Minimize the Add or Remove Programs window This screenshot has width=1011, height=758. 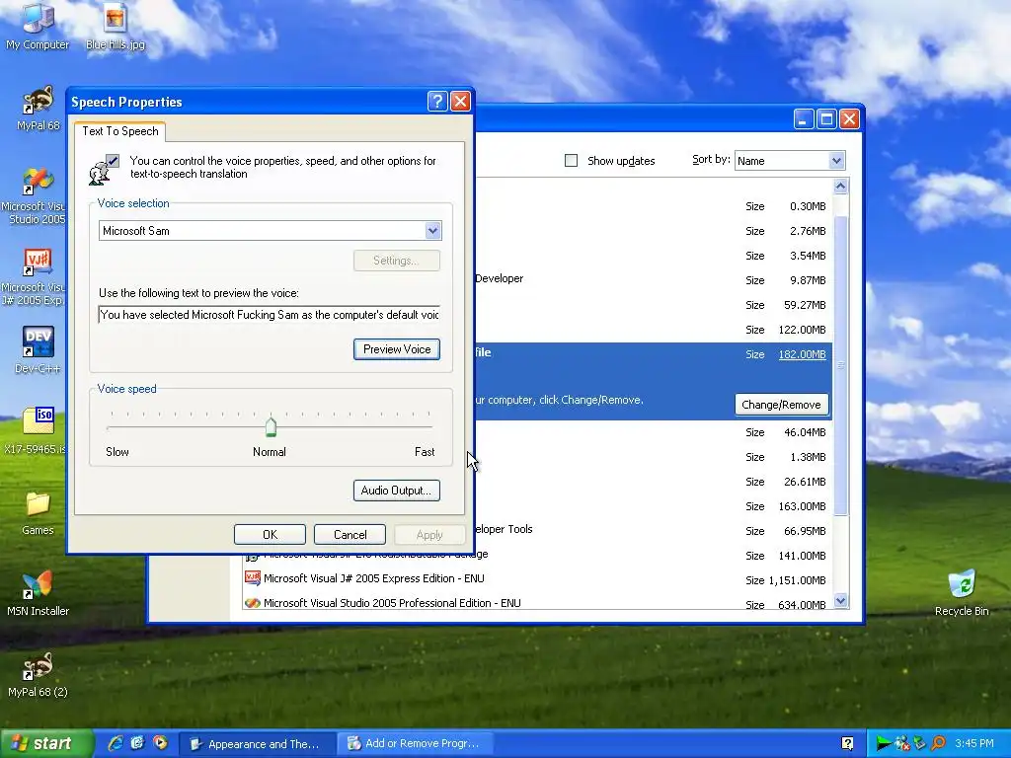[804, 119]
